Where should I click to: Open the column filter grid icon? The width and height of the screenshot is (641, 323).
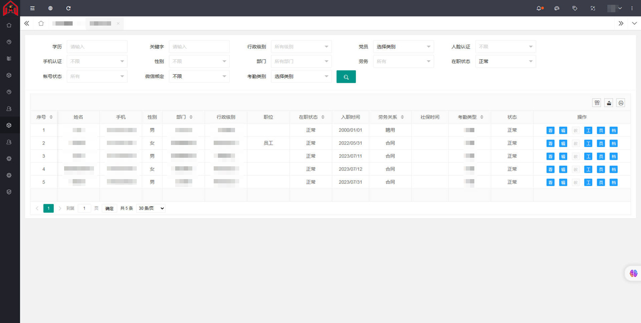pos(597,103)
